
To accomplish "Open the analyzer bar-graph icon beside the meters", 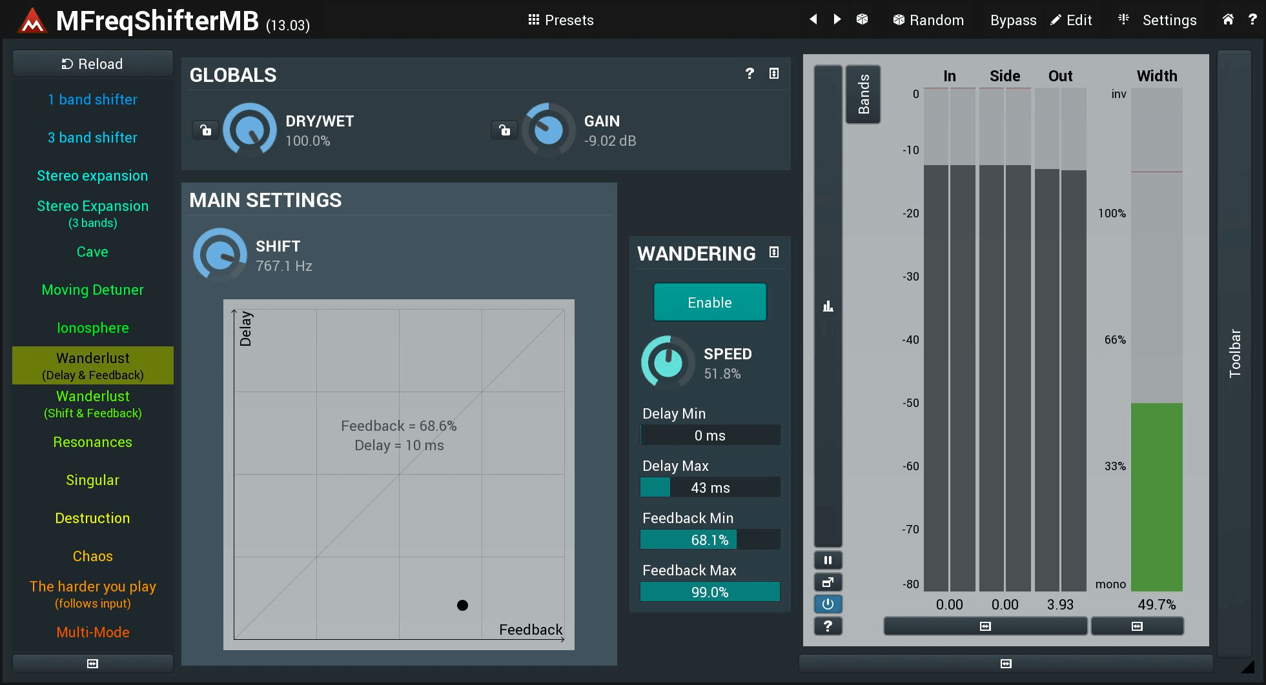I will tap(828, 306).
